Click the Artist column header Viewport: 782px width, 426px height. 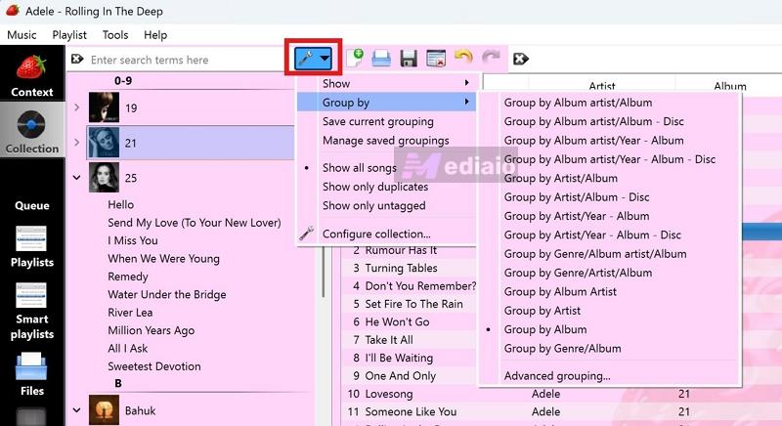(x=602, y=86)
